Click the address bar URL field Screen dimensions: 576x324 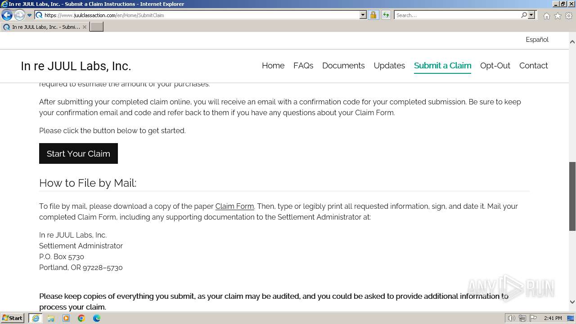pos(197,15)
